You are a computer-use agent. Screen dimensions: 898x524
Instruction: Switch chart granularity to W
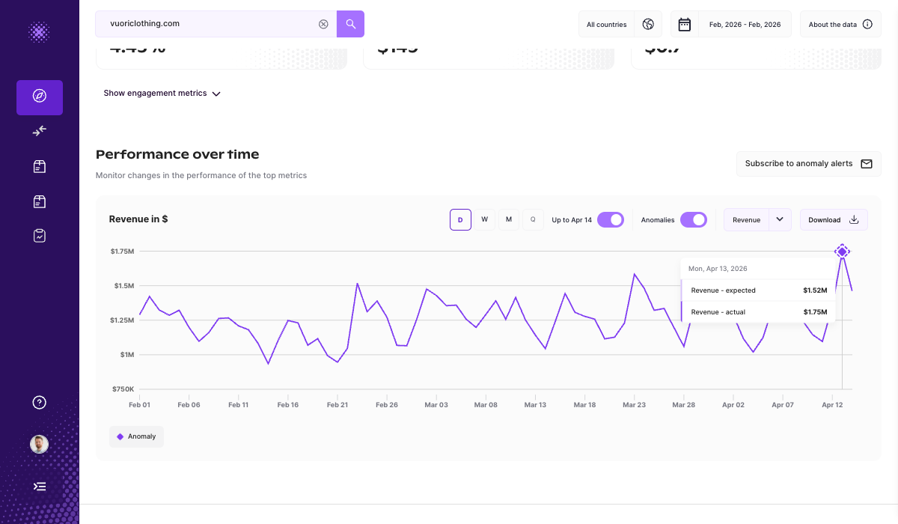[484, 219]
